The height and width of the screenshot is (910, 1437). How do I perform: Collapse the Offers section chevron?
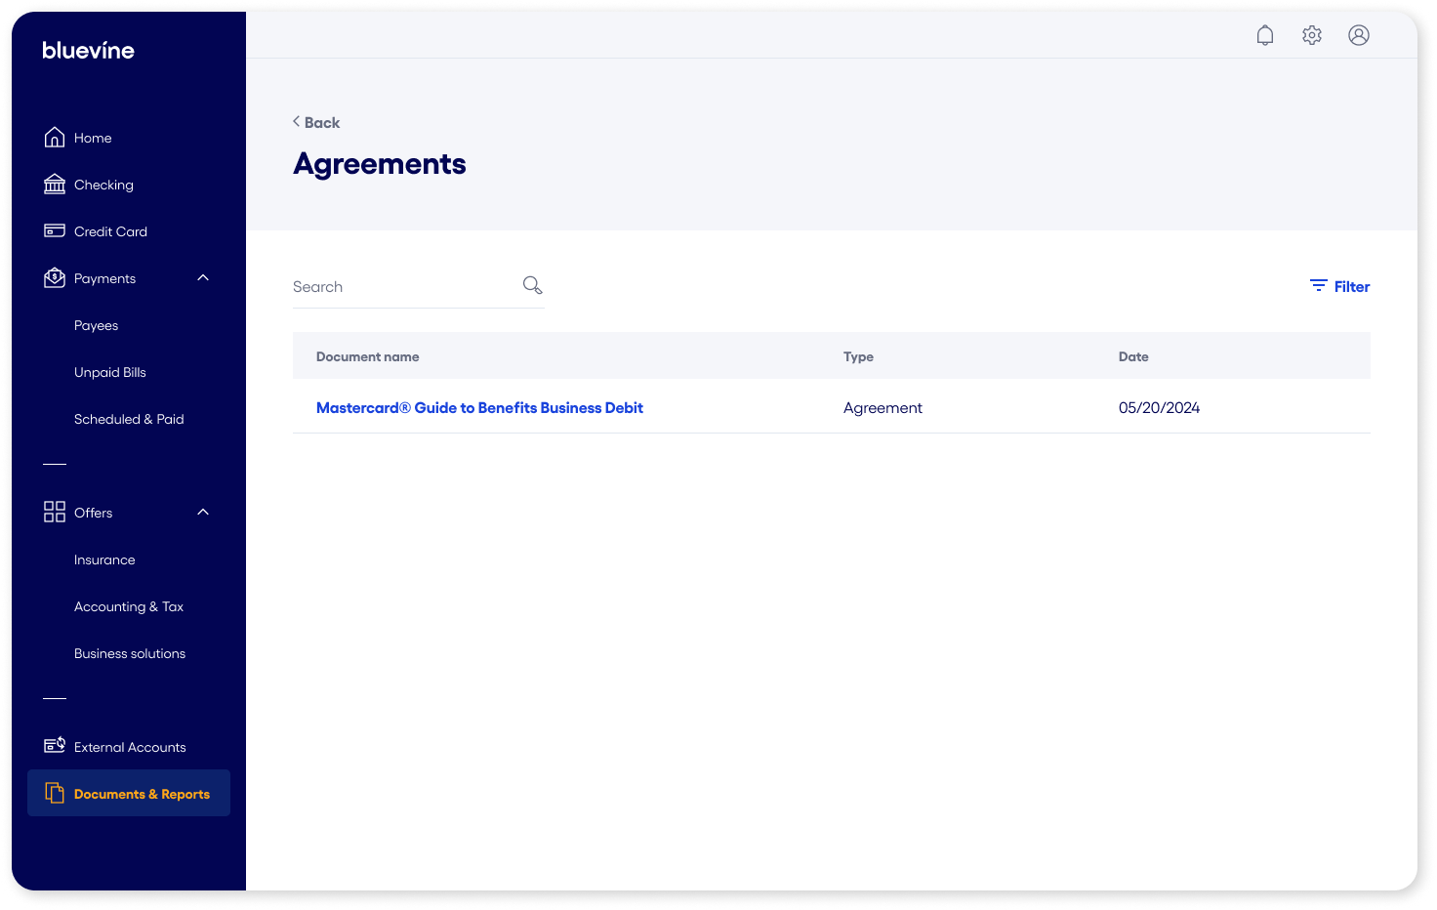202,512
